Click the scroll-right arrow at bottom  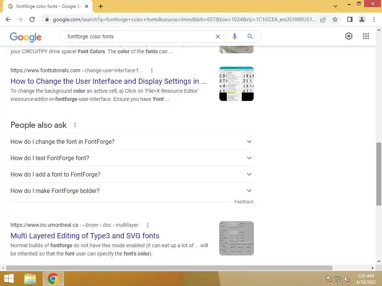pyautogui.click(x=373, y=268)
